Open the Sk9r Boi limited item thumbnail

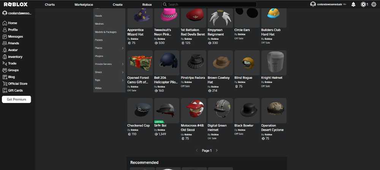[167, 111]
